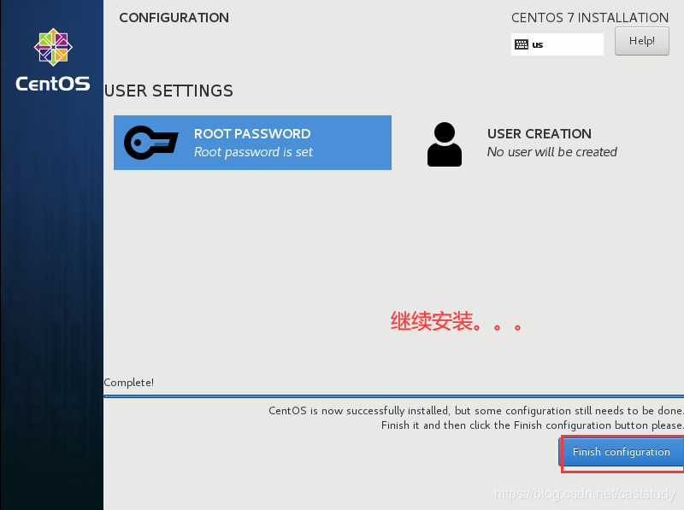This screenshot has height=510, width=684.
Task: Click the root password key icon
Action: pyautogui.click(x=151, y=143)
